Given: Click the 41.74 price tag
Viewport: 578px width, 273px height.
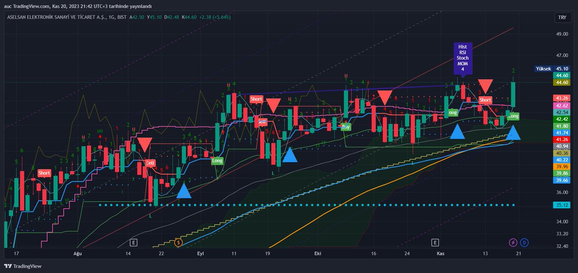Looking at the screenshot, I should click(x=562, y=132).
